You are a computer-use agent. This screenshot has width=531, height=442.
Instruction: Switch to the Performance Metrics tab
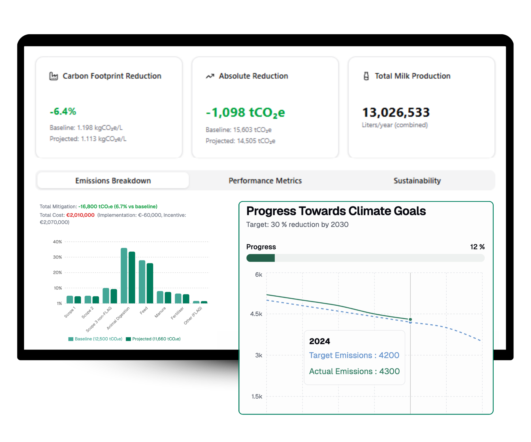click(265, 181)
